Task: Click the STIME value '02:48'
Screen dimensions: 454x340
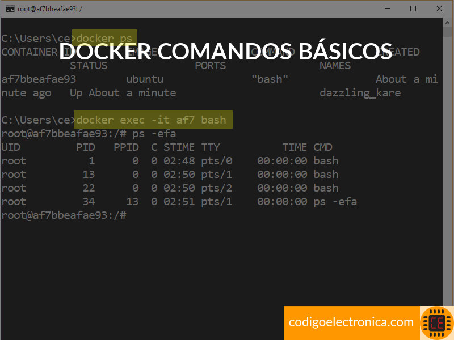Action: pos(179,161)
